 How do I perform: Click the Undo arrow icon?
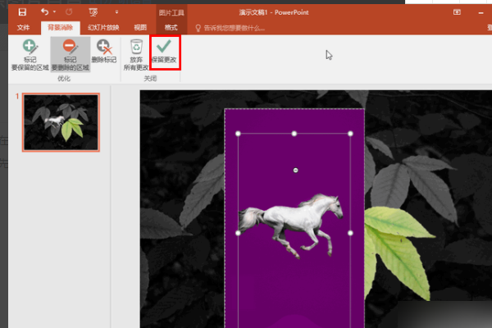point(44,12)
